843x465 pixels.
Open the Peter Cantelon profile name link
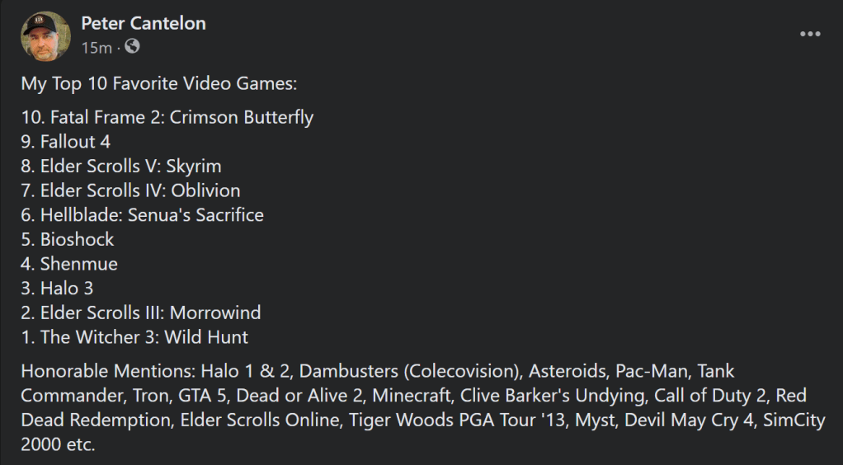(x=143, y=23)
